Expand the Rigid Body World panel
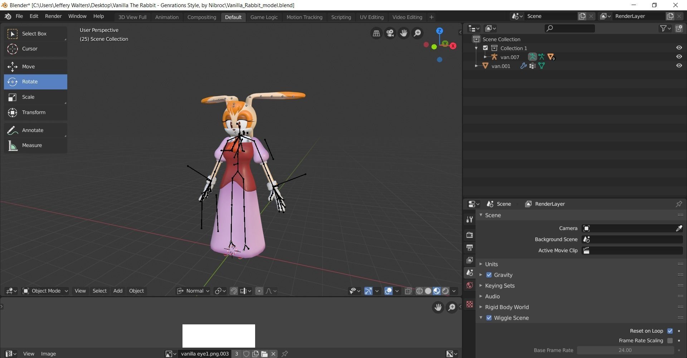Screen dimensions: 687x358 [x=507, y=307]
